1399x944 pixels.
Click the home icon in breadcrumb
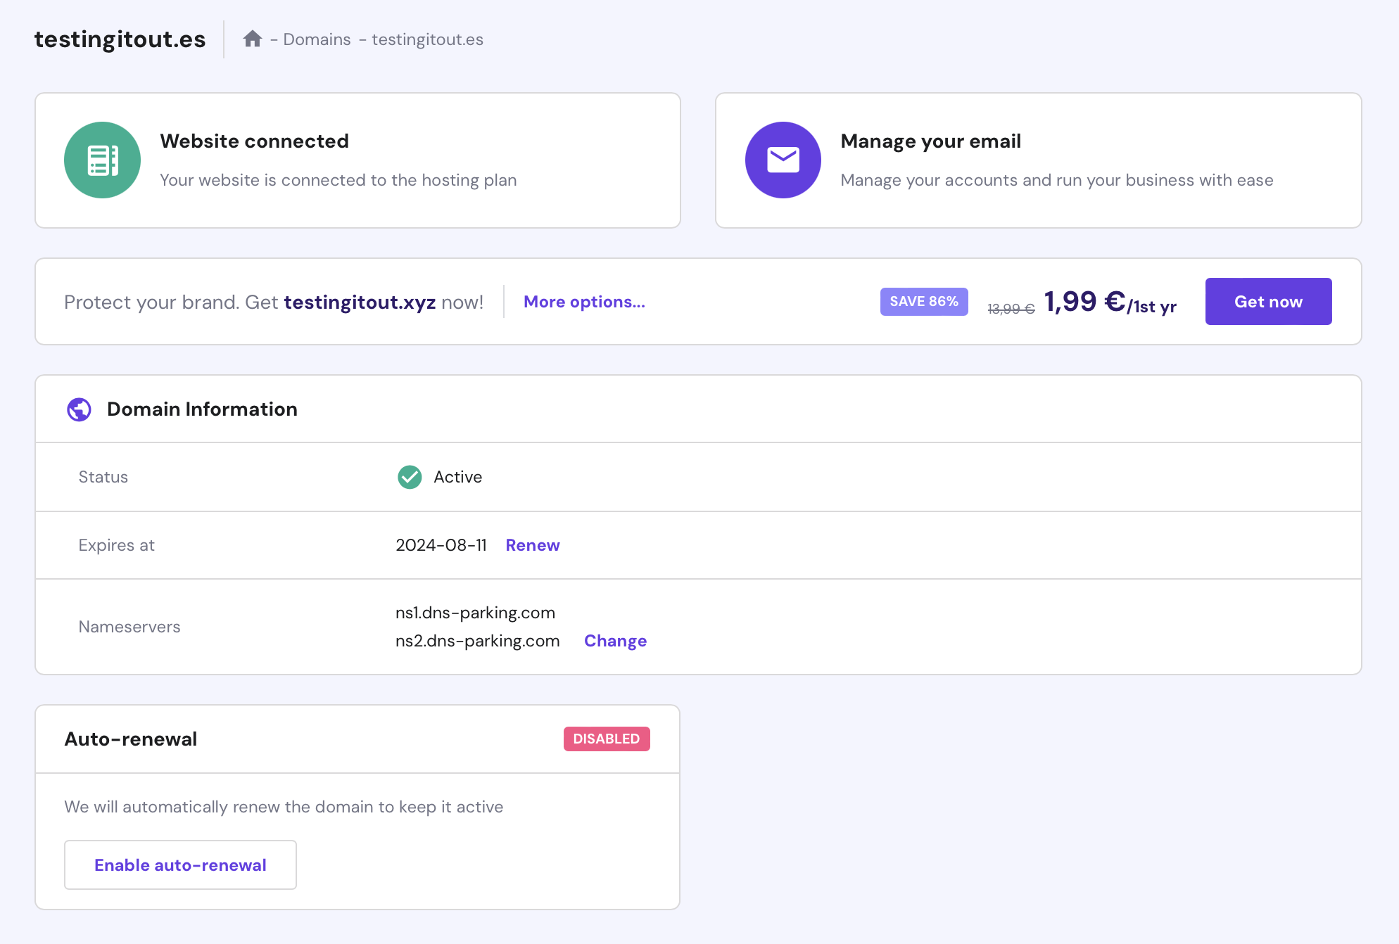coord(253,39)
